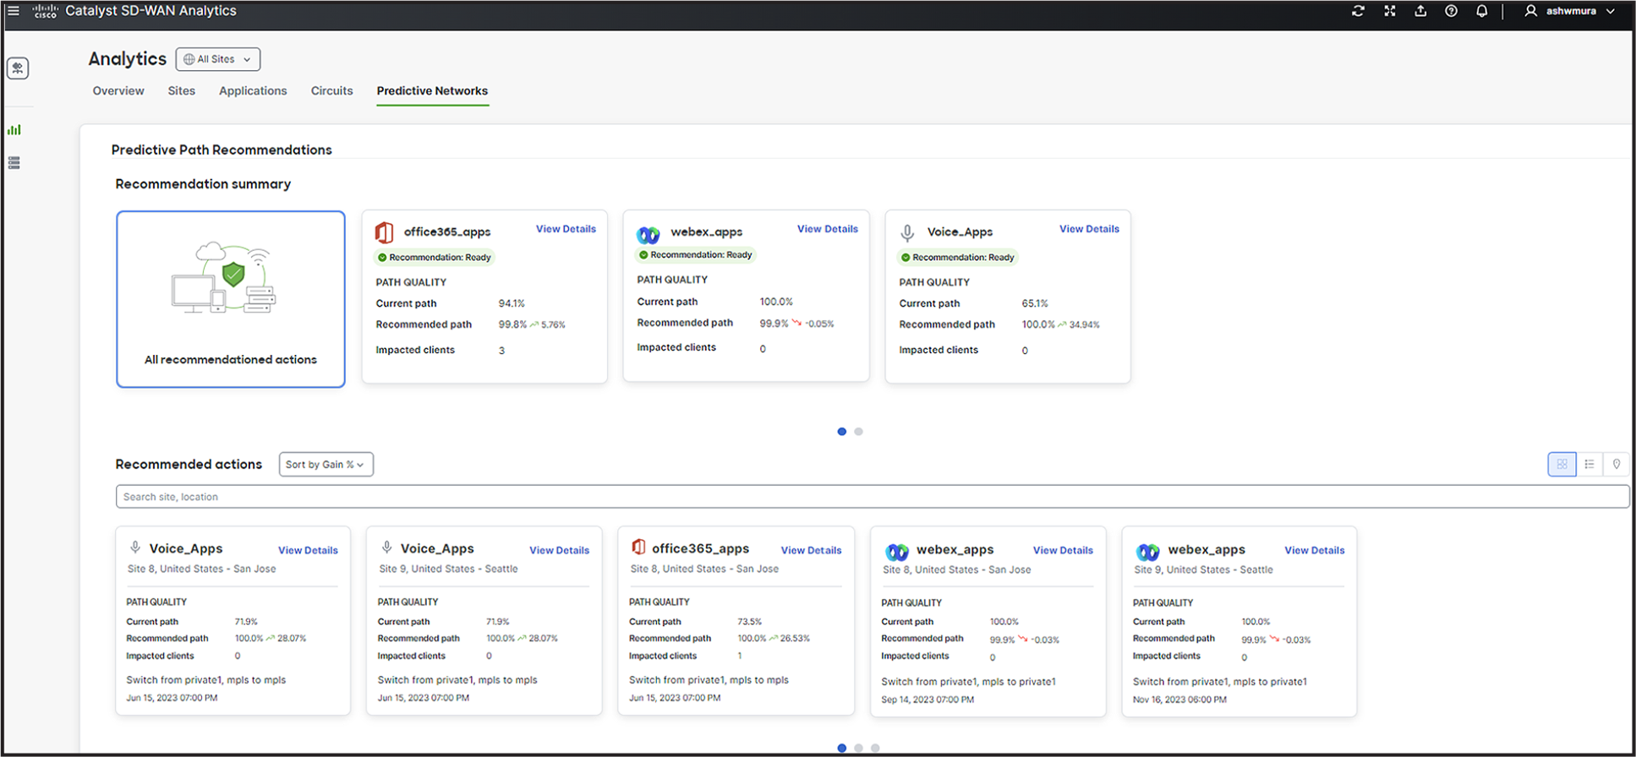This screenshot has height=757, width=1636.
Task: Click Site 9 Seattle text on Voice_Apps card
Action: 448,569
